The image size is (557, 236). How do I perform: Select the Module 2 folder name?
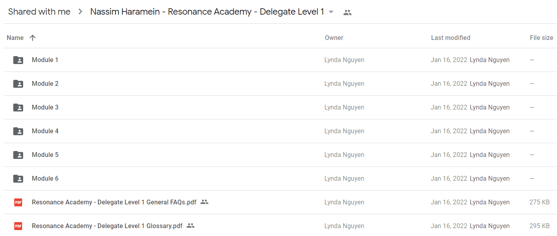[x=45, y=84]
